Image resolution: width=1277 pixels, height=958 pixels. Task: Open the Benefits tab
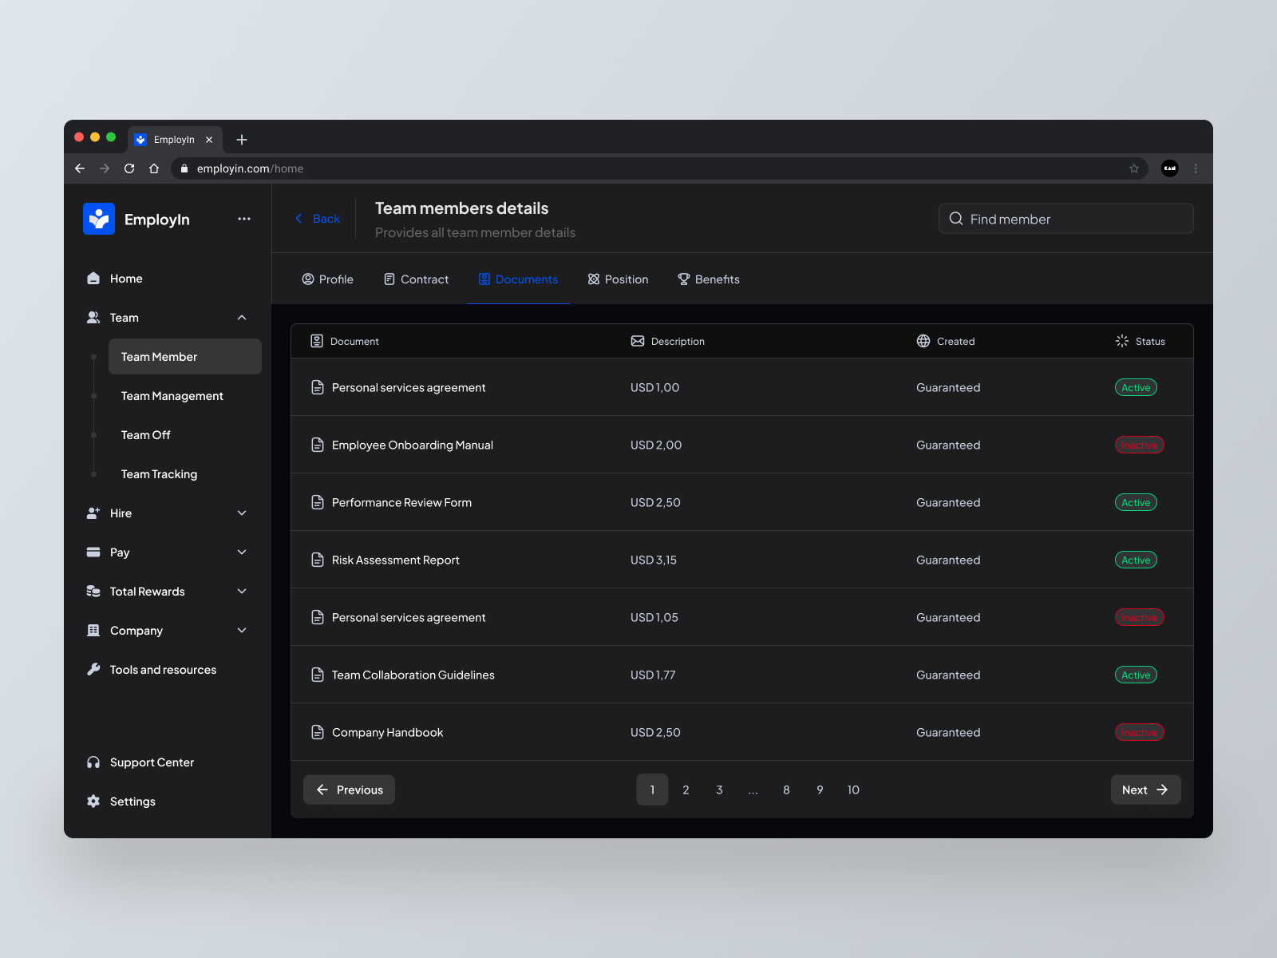coord(709,279)
